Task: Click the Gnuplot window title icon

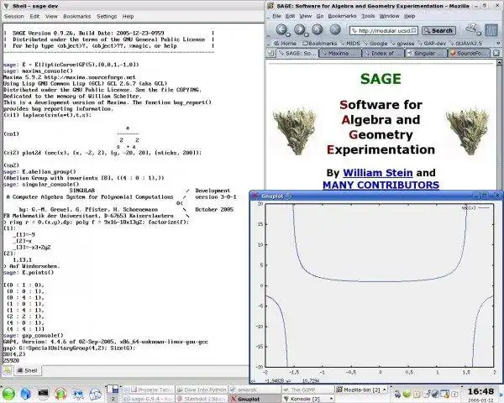Action: (x=255, y=196)
